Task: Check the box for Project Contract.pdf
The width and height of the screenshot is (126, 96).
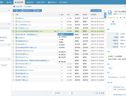Action: 13,21
